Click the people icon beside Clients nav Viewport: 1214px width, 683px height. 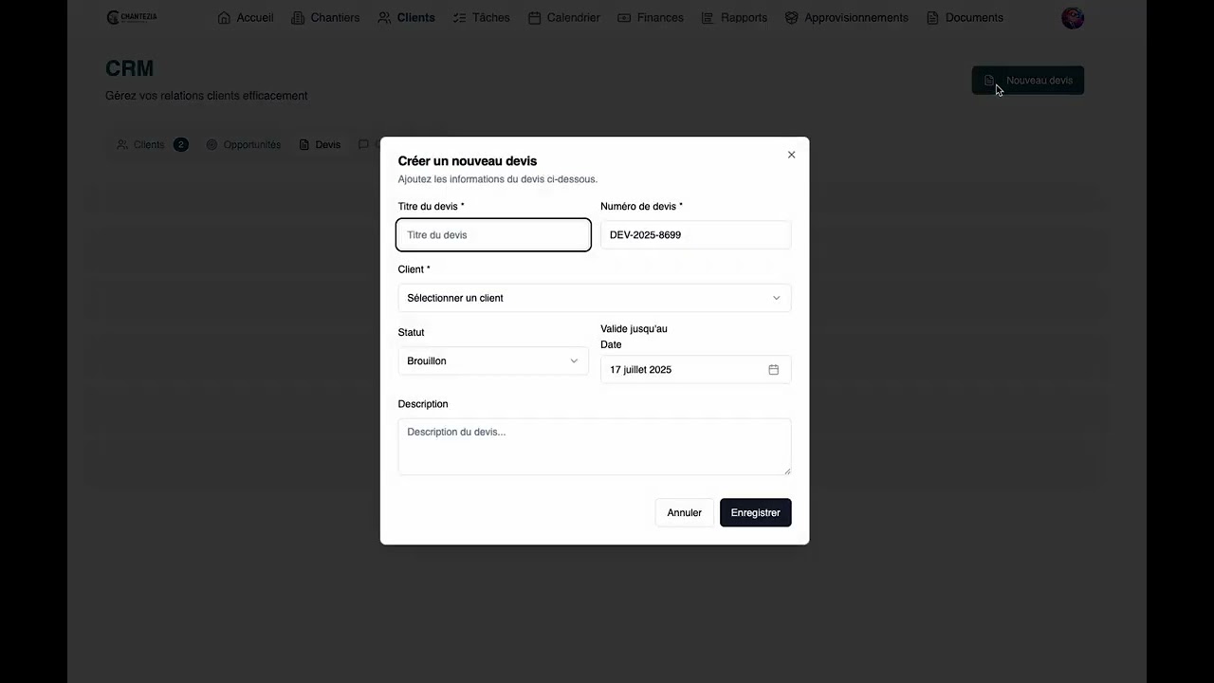point(384,18)
